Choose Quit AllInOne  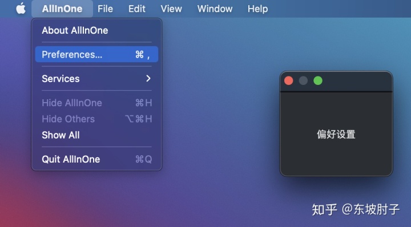96,159
